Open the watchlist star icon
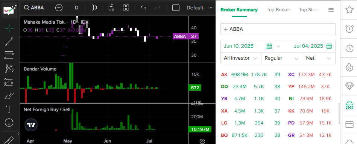Image resolution: width=357 pixels, height=144 pixels. (x=349, y=9)
